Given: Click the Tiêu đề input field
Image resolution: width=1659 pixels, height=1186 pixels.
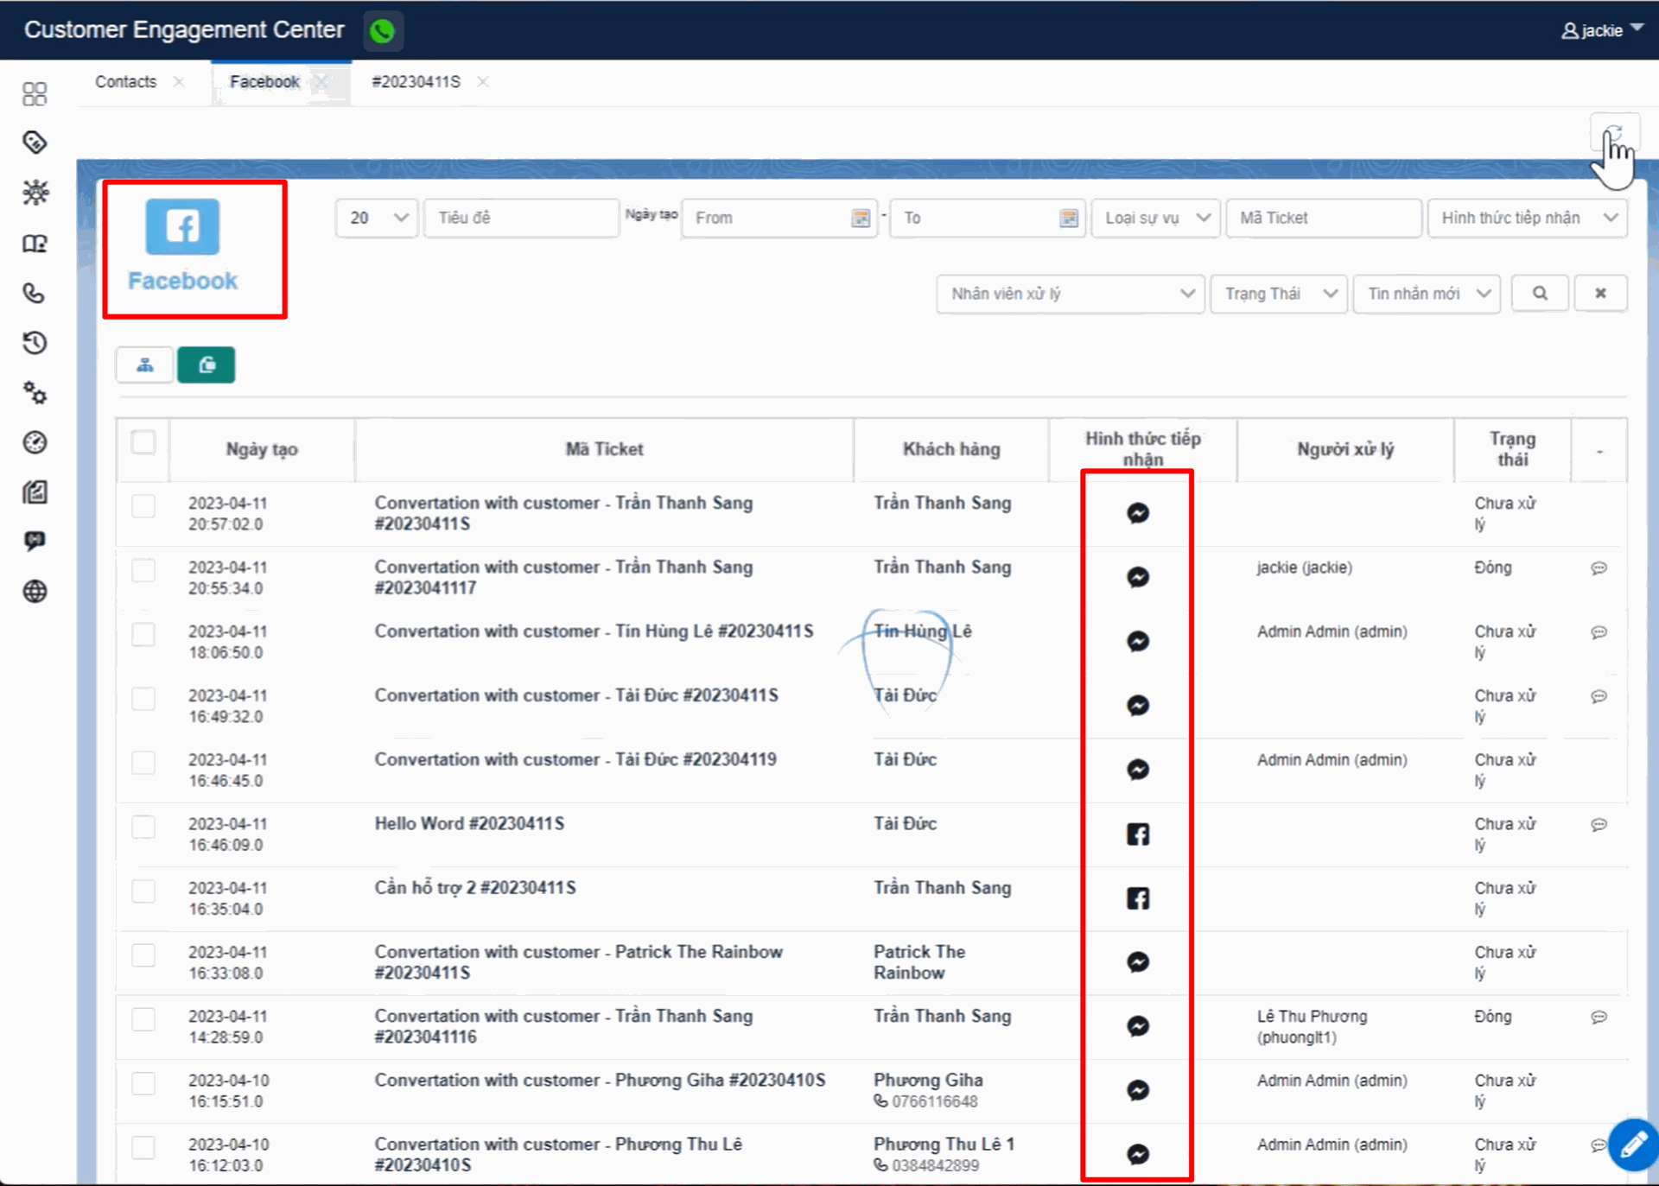Looking at the screenshot, I should [x=521, y=218].
